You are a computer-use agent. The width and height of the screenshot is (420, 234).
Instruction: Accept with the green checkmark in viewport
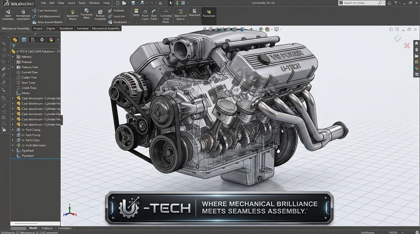pyautogui.click(x=397, y=38)
